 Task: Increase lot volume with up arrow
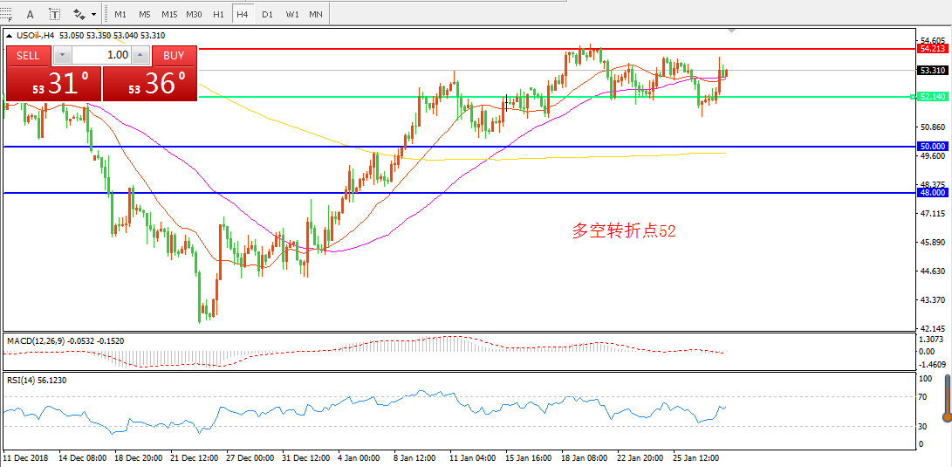point(140,55)
